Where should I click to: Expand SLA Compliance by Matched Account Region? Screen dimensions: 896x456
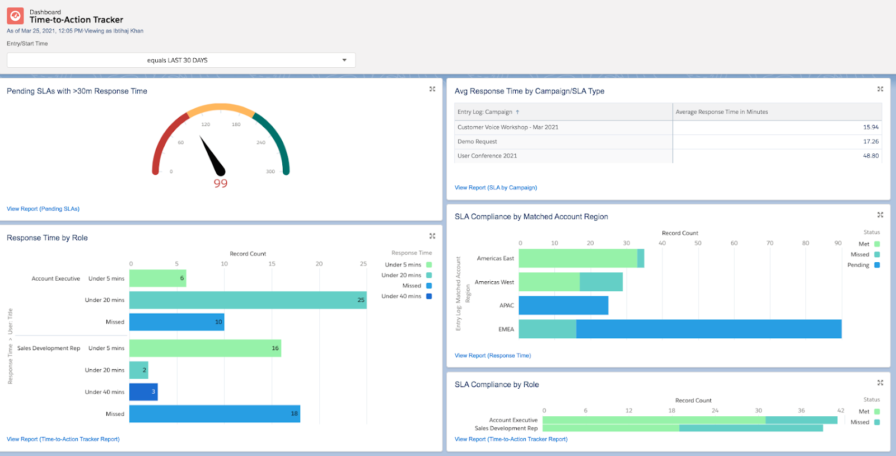coord(880,215)
